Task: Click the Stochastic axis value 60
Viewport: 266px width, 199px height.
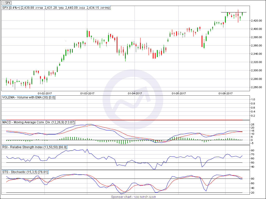Action: (252, 183)
